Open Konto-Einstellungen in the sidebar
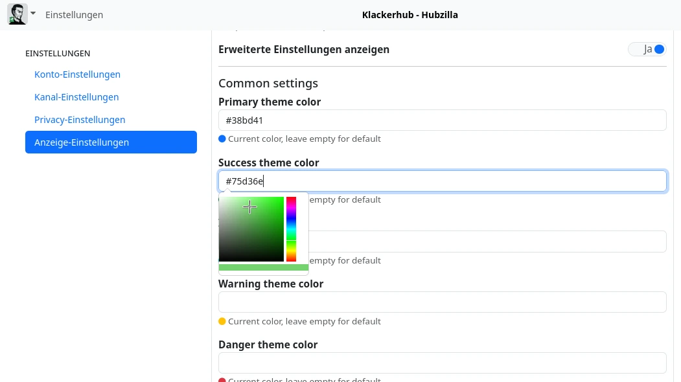This screenshot has width=681, height=382. (x=77, y=74)
